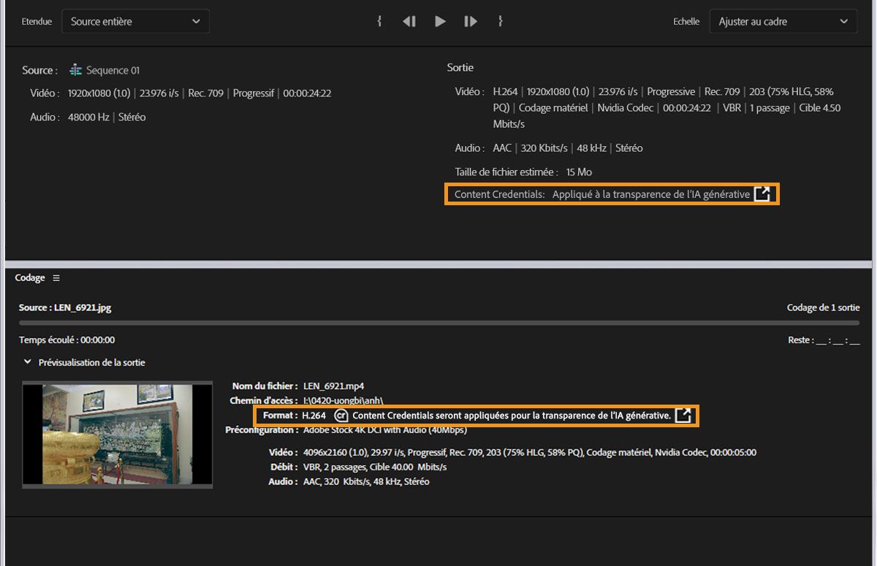
Task: Open Content Credentials external link in Sortie
Action: coord(762,194)
